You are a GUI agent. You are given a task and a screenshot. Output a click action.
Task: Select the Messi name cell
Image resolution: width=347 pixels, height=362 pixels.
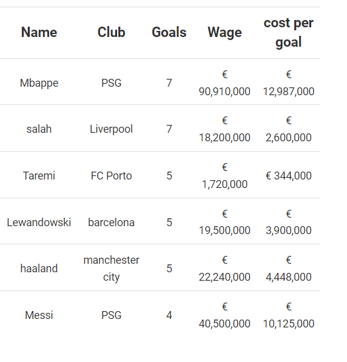coord(39,315)
